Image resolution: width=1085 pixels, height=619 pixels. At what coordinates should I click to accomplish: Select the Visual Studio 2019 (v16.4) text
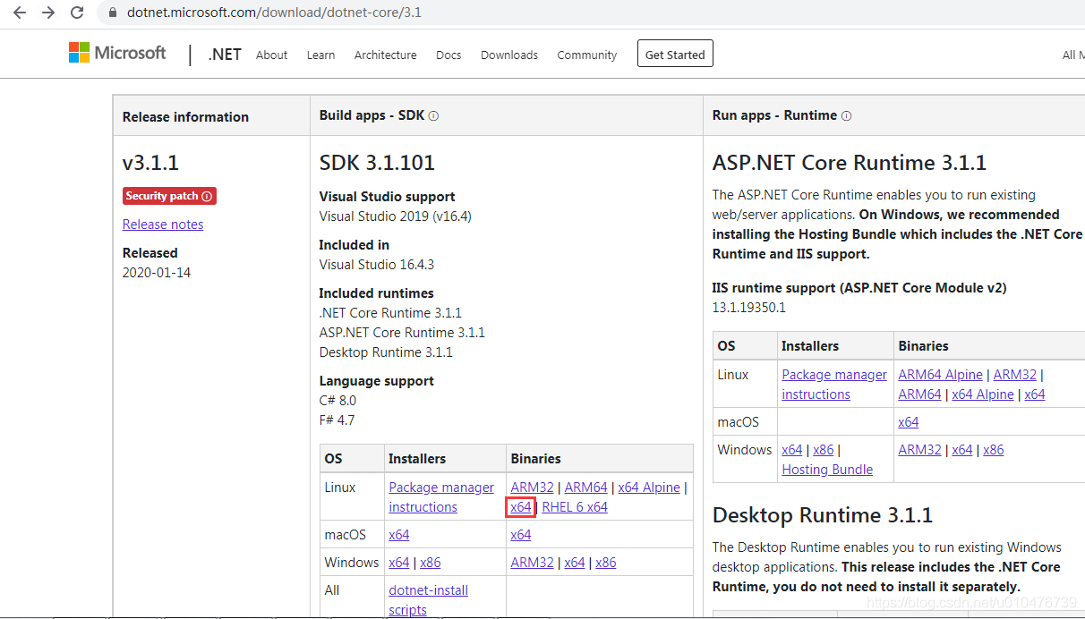(x=395, y=216)
